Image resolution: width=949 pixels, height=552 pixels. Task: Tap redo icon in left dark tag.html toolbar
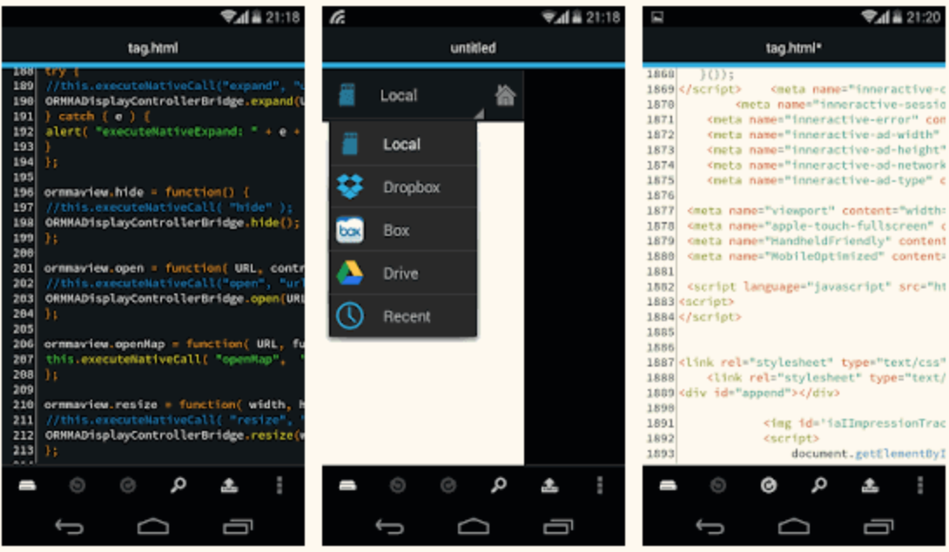(128, 486)
